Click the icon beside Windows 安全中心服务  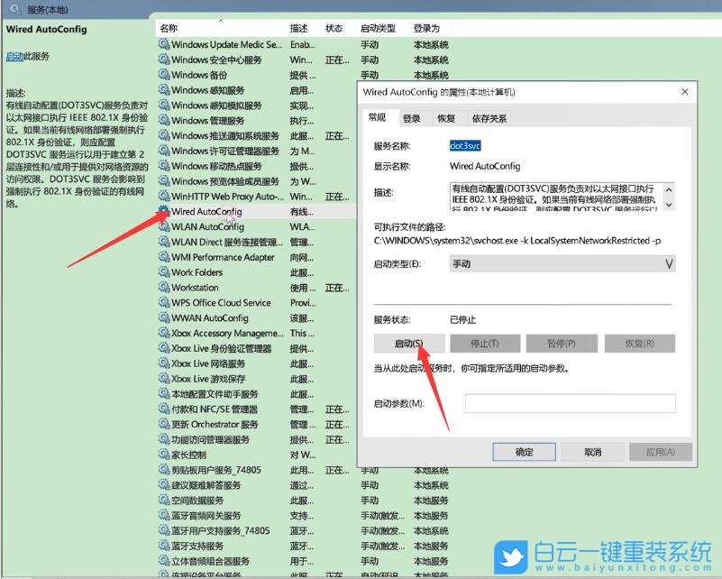(162, 59)
